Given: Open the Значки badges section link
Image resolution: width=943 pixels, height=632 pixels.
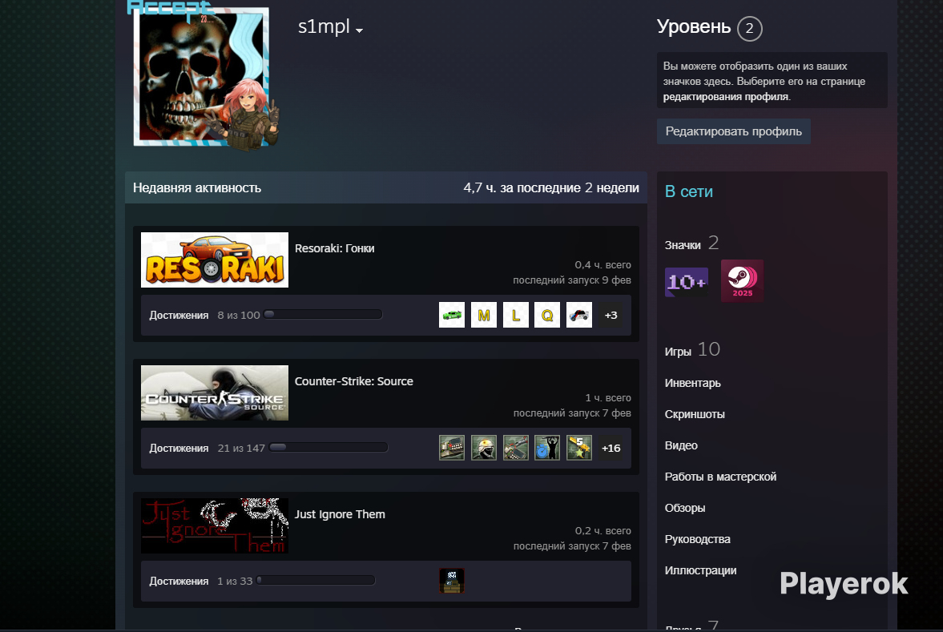Looking at the screenshot, I should tap(691, 243).
